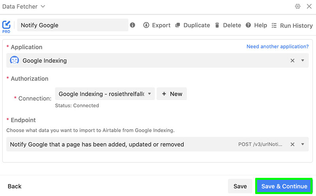Screen dimensions: 316x196
Task: Open Run History list icon
Action: point(274,25)
